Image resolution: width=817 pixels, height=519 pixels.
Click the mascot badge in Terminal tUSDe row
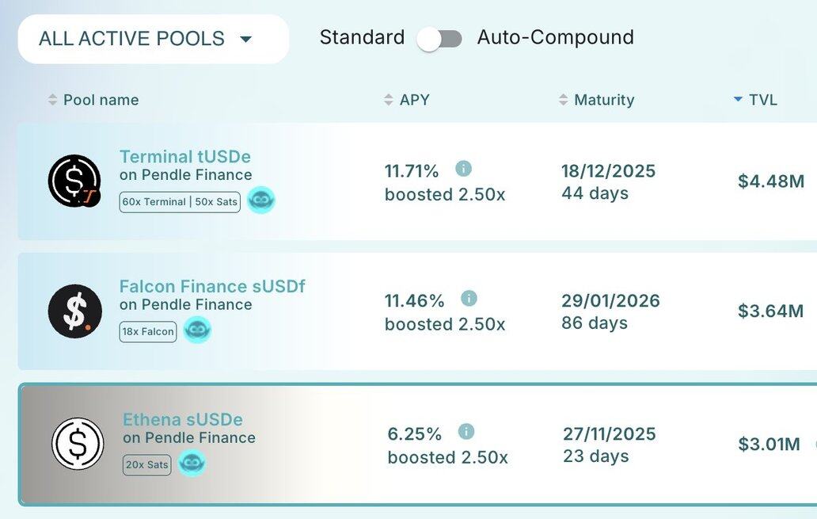tap(260, 200)
